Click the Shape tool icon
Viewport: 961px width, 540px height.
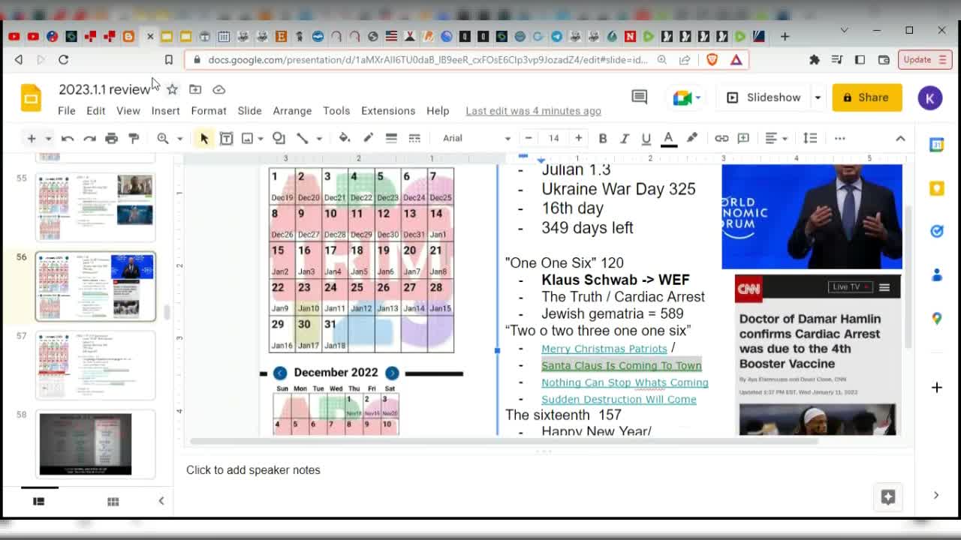coord(279,138)
